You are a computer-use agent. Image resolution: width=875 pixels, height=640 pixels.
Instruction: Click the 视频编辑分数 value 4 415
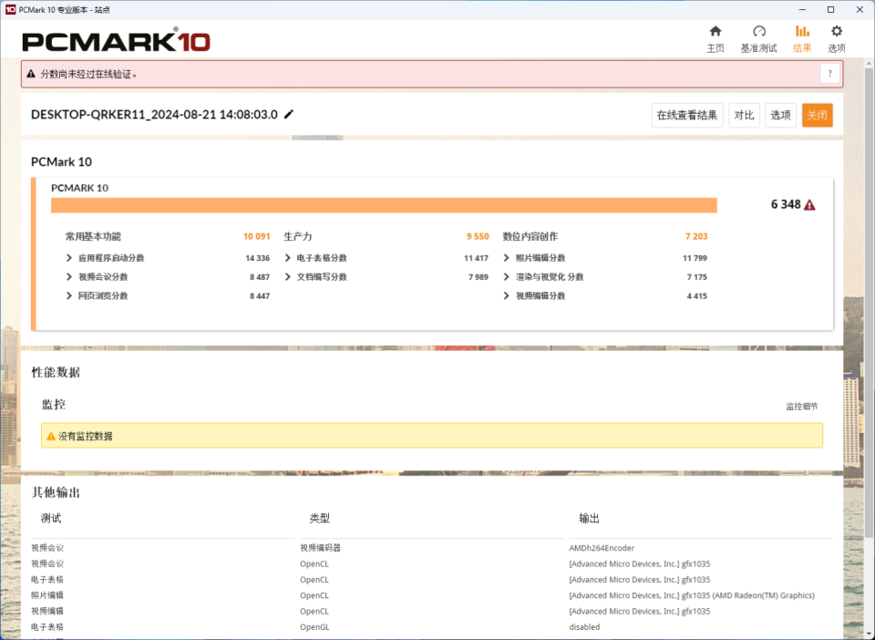pyautogui.click(x=697, y=295)
